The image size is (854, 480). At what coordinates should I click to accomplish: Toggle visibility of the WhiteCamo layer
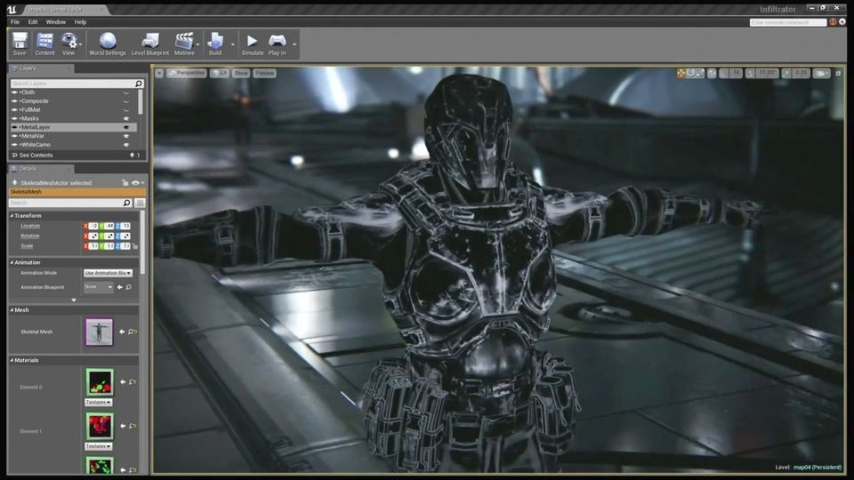click(x=126, y=145)
